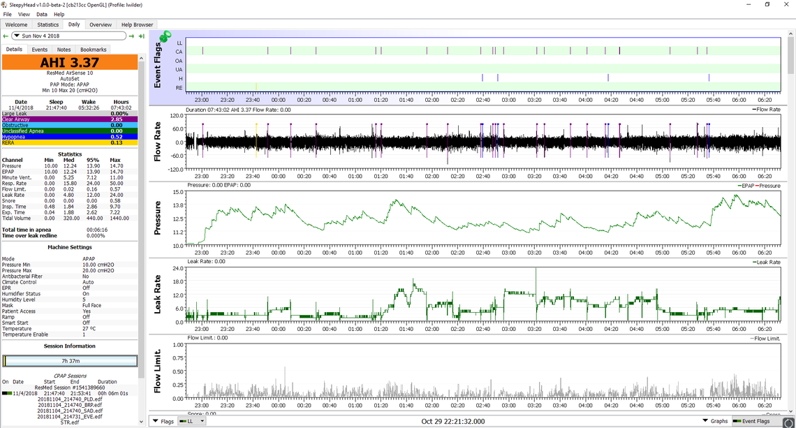Switch to the Statistics tab

pos(48,24)
